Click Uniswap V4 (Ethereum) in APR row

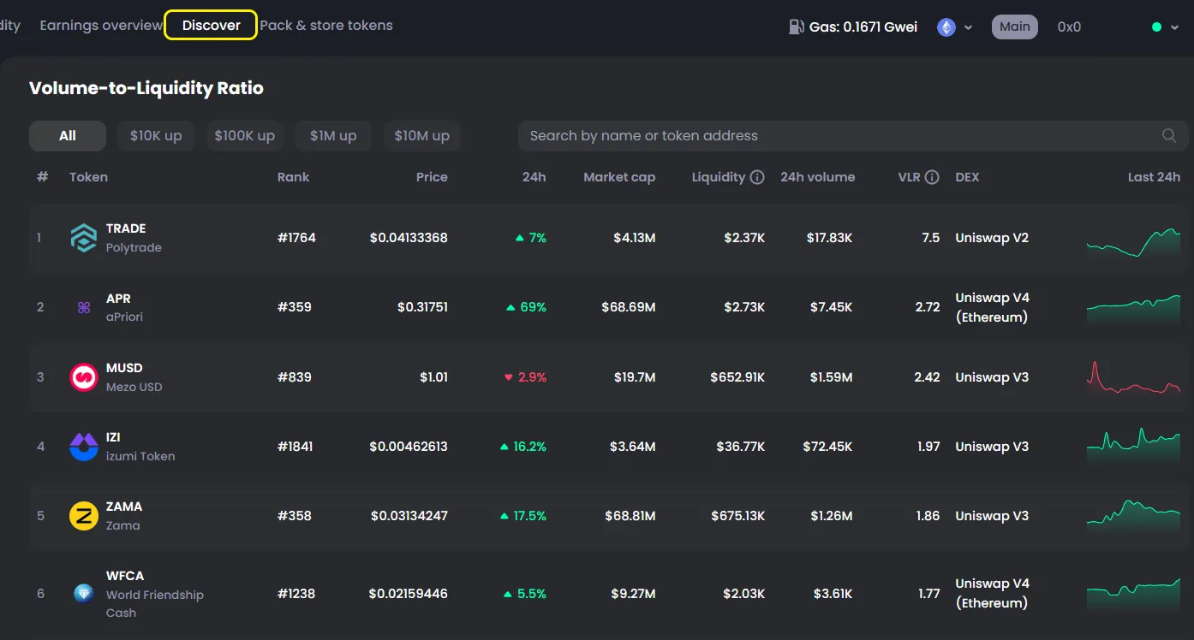(x=992, y=307)
